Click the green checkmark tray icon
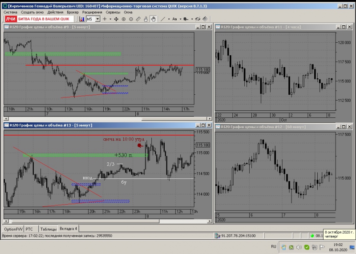Image resolution: width=356 pixels, height=254 pixels. (x=307, y=247)
